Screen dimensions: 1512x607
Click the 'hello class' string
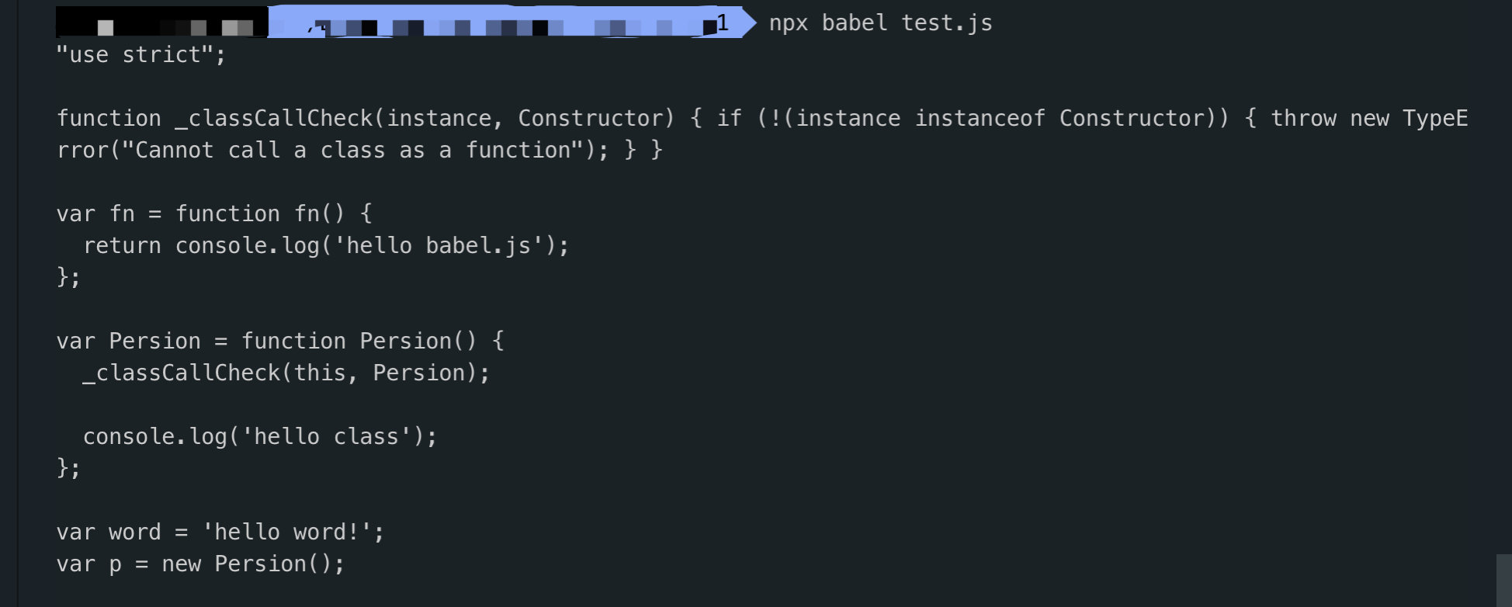[326, 437]
